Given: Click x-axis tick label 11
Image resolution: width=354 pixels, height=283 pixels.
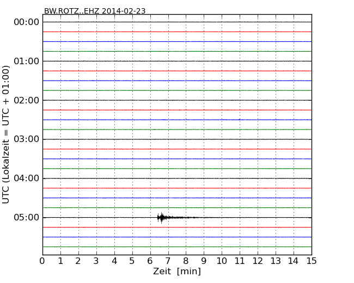Looking at the screenshot, I should coord(240,261).
